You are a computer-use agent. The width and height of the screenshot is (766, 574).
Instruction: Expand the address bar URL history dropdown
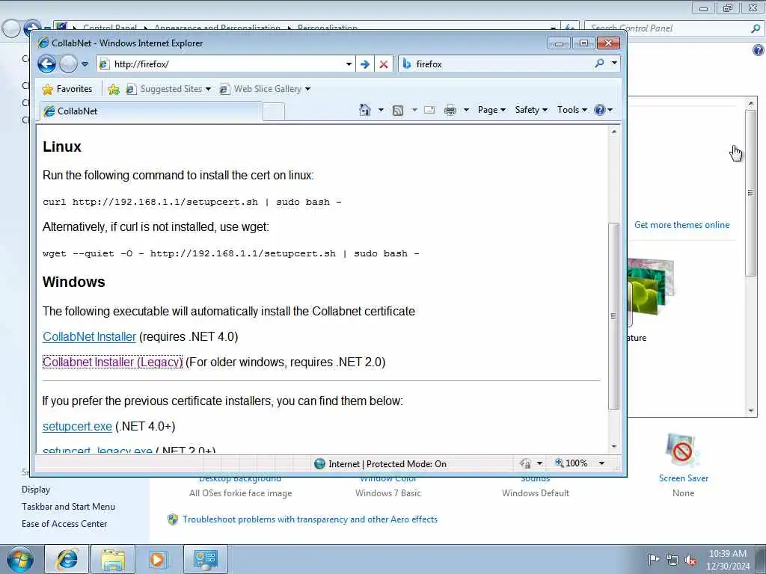pos(349,64)
